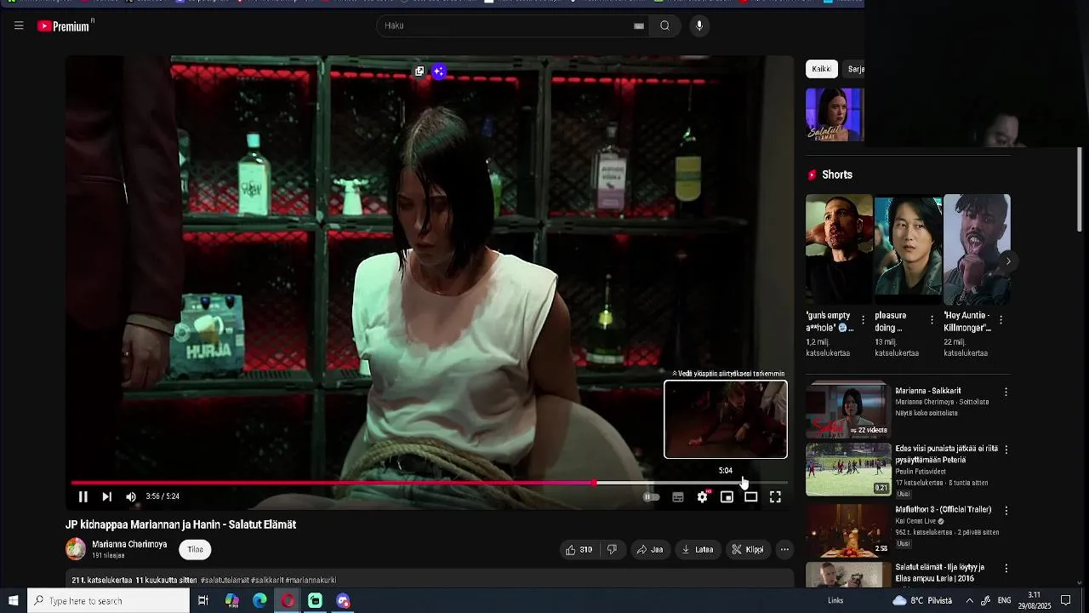Open options menu for 'pleasure doing' Short
This screenshot has width=1089, height=613.
[932, 320]
